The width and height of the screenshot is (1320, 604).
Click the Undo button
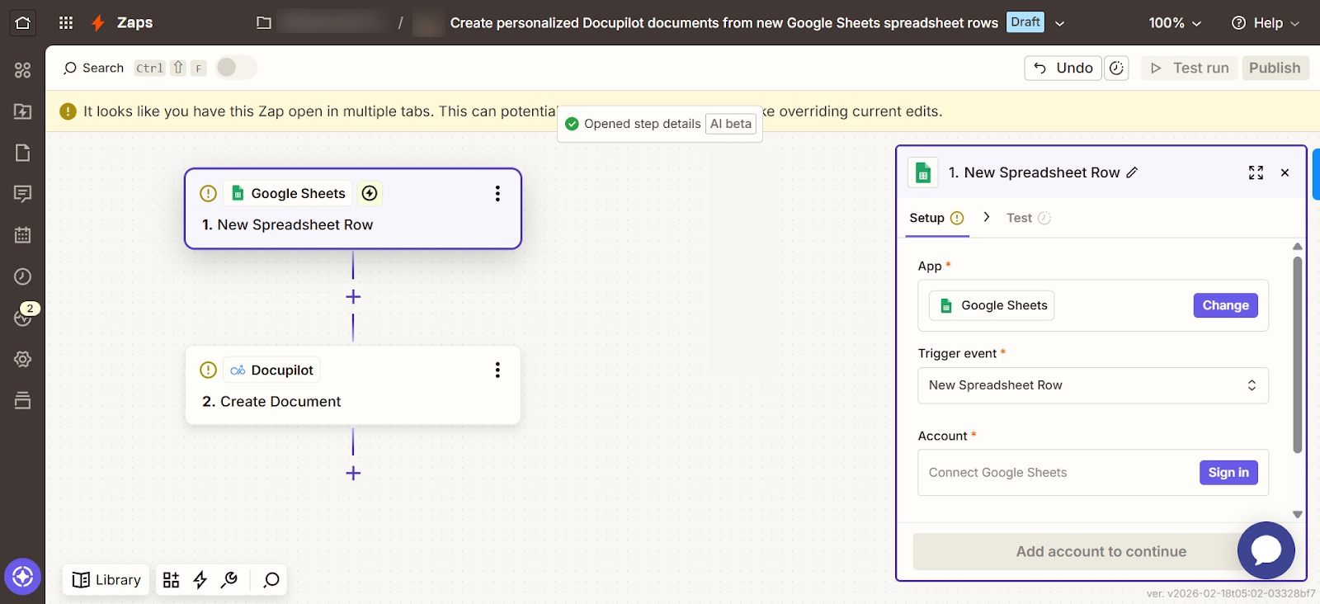(x=1063, y=68)
